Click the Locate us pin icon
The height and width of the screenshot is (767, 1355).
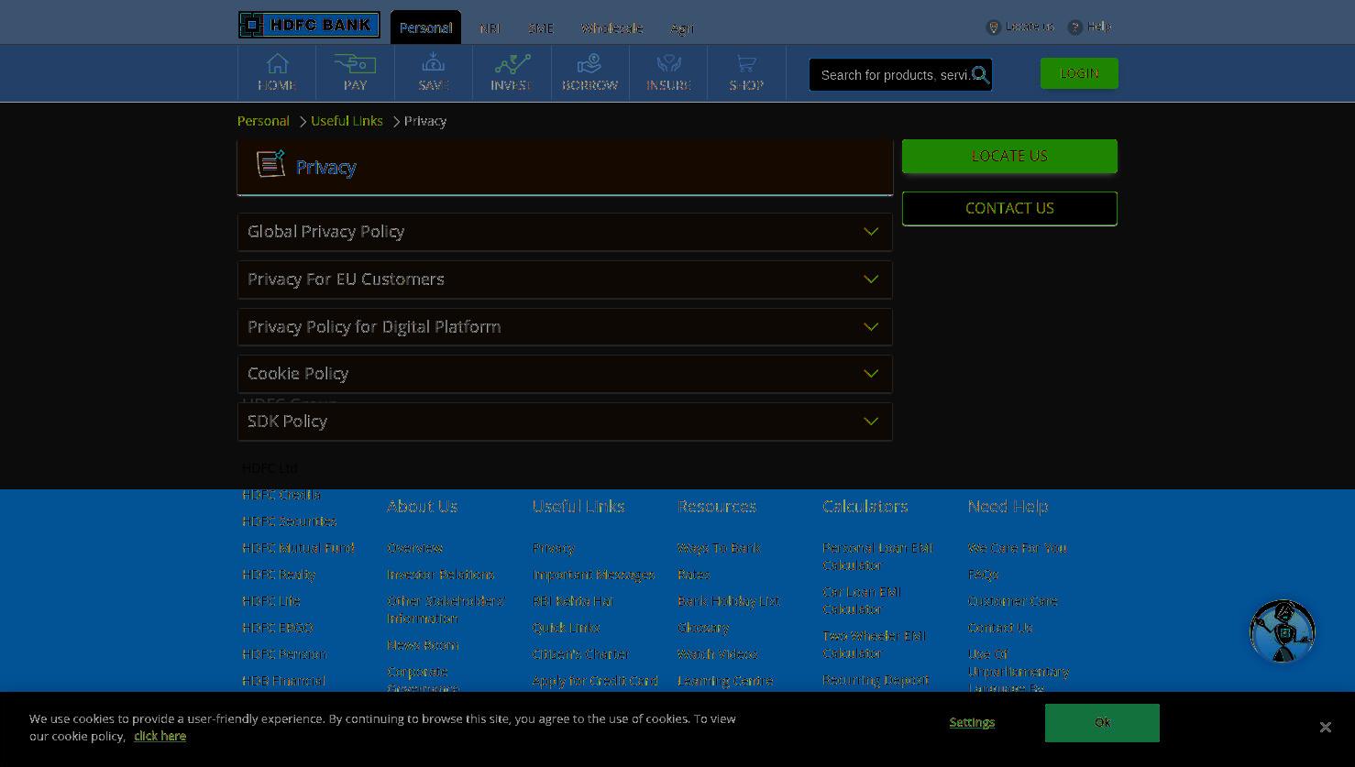[993, 27]
